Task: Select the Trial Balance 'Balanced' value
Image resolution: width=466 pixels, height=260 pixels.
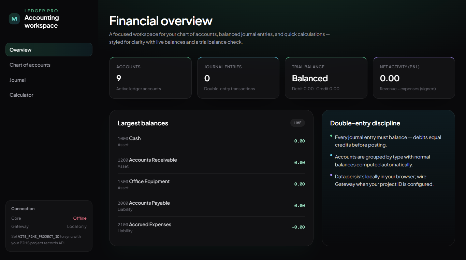Action: tap(310, 78)
